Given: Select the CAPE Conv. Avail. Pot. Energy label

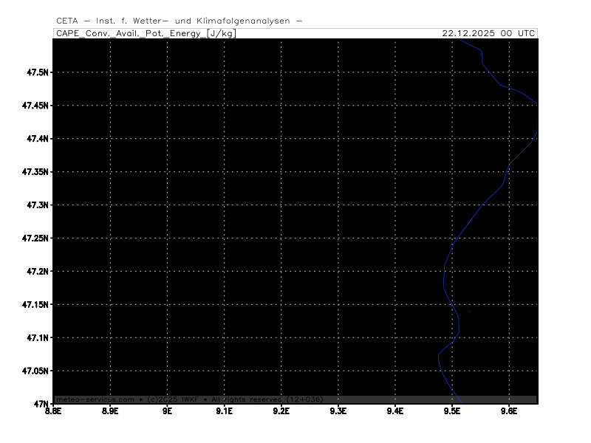Looking at the screenshot, I should pyautogui.click(x=146, y=33).
